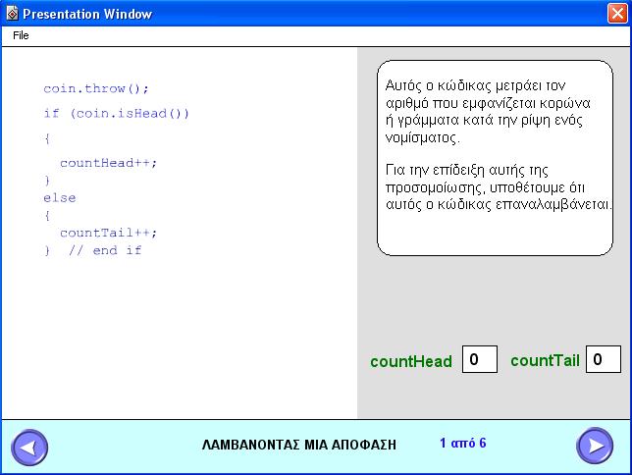
Task: Open the File menu
Action: coord(21,35)
